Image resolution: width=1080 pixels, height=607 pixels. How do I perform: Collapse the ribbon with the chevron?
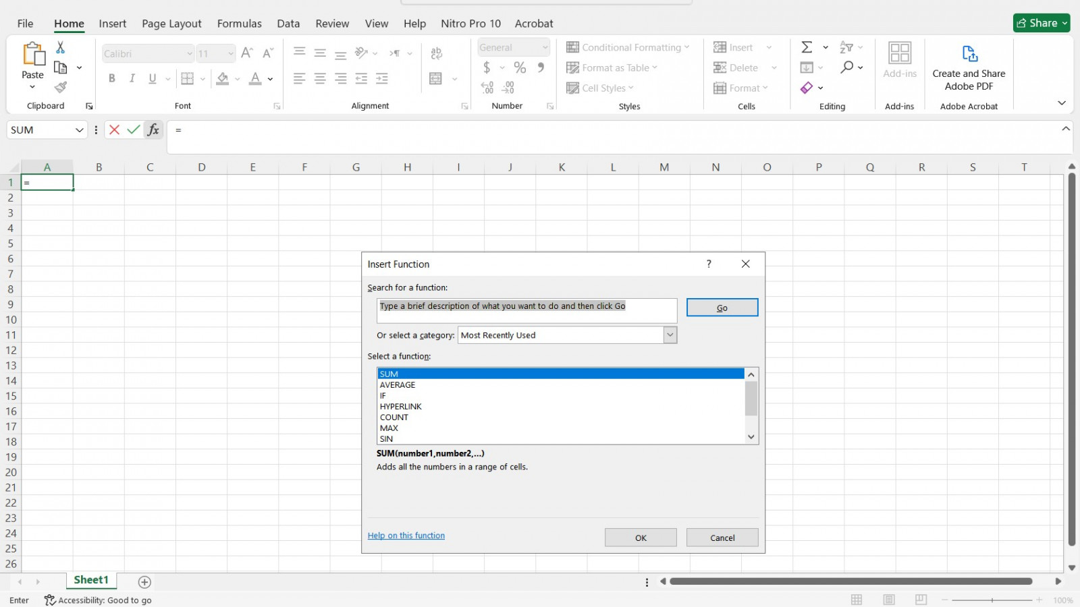(1062, 103)
